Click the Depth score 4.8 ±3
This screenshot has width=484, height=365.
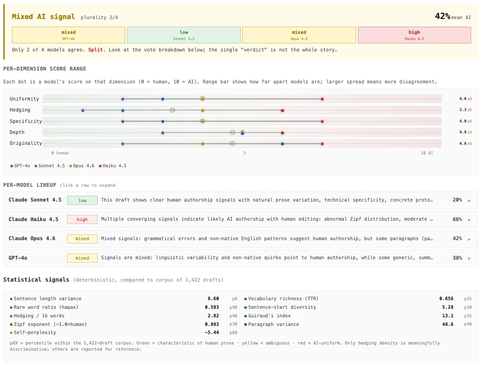pyautogui.click(x=465, y=132)
